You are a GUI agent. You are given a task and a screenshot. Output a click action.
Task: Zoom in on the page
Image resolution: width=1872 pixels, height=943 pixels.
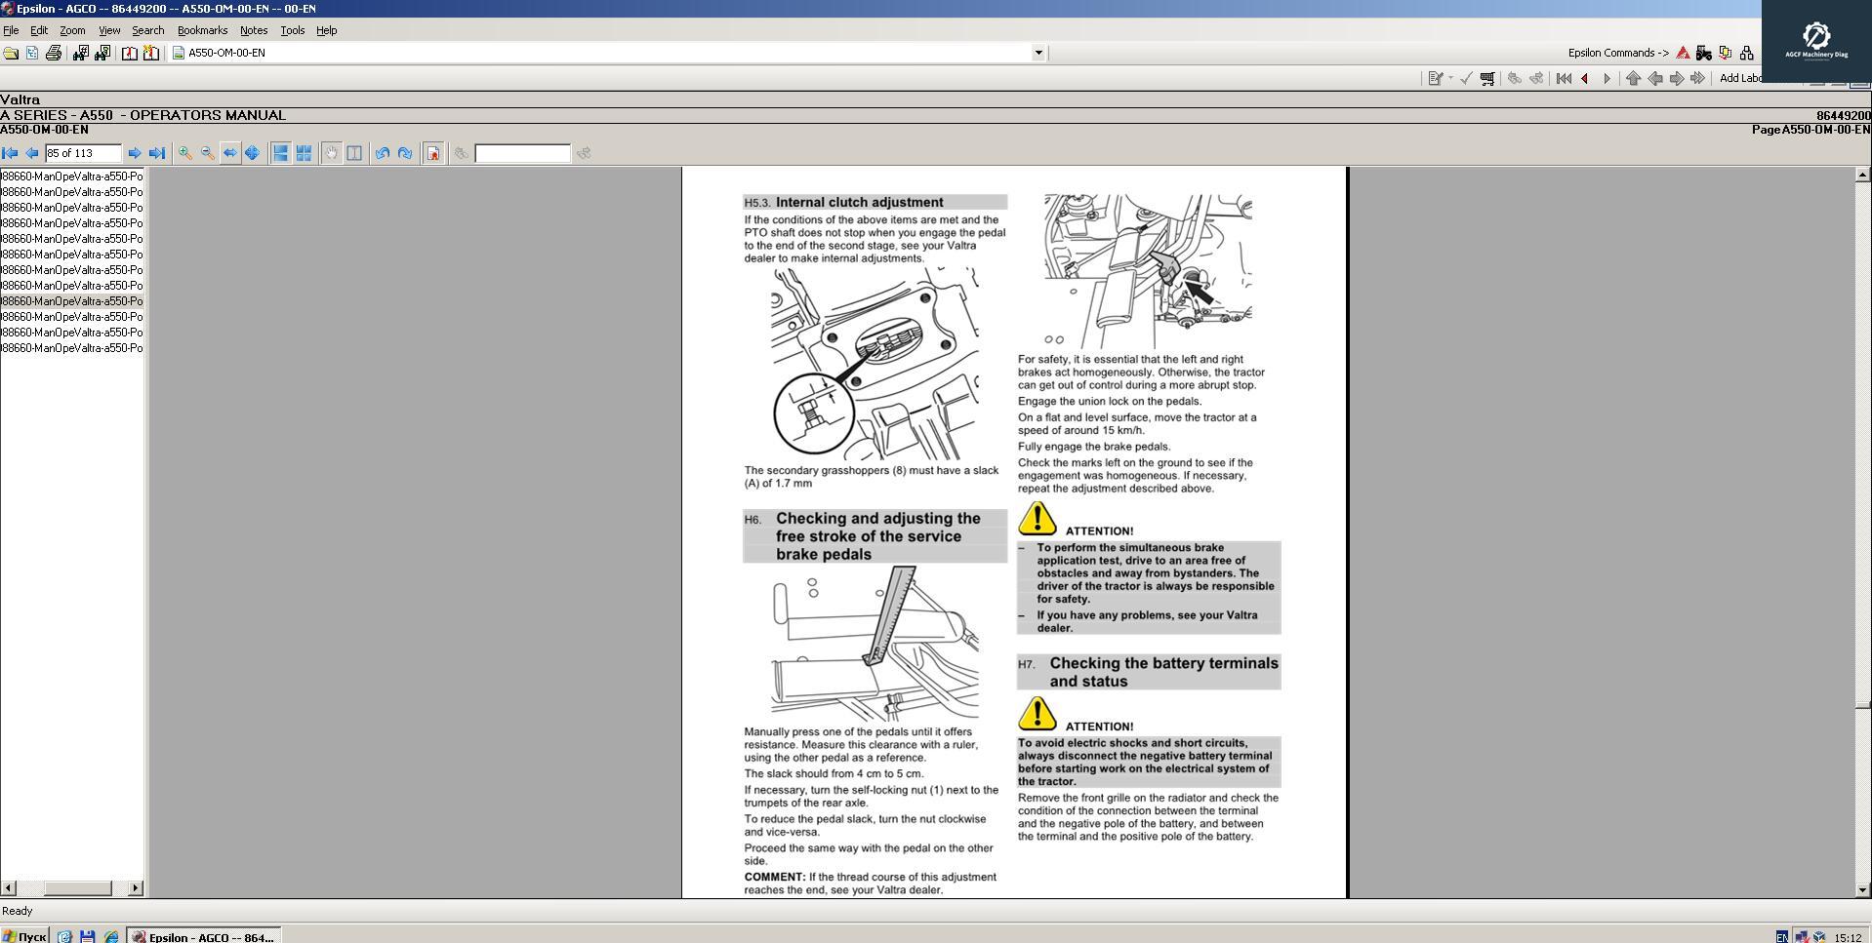point(184,153)
